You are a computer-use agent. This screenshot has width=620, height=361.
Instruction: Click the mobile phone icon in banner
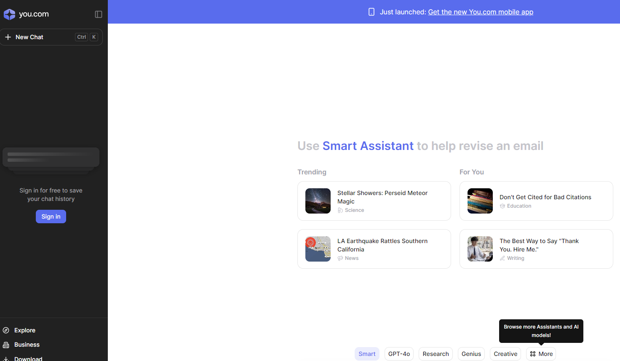[x=371, y=12]
